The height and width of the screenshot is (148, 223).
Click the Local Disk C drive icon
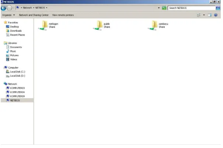coord(8,72)
